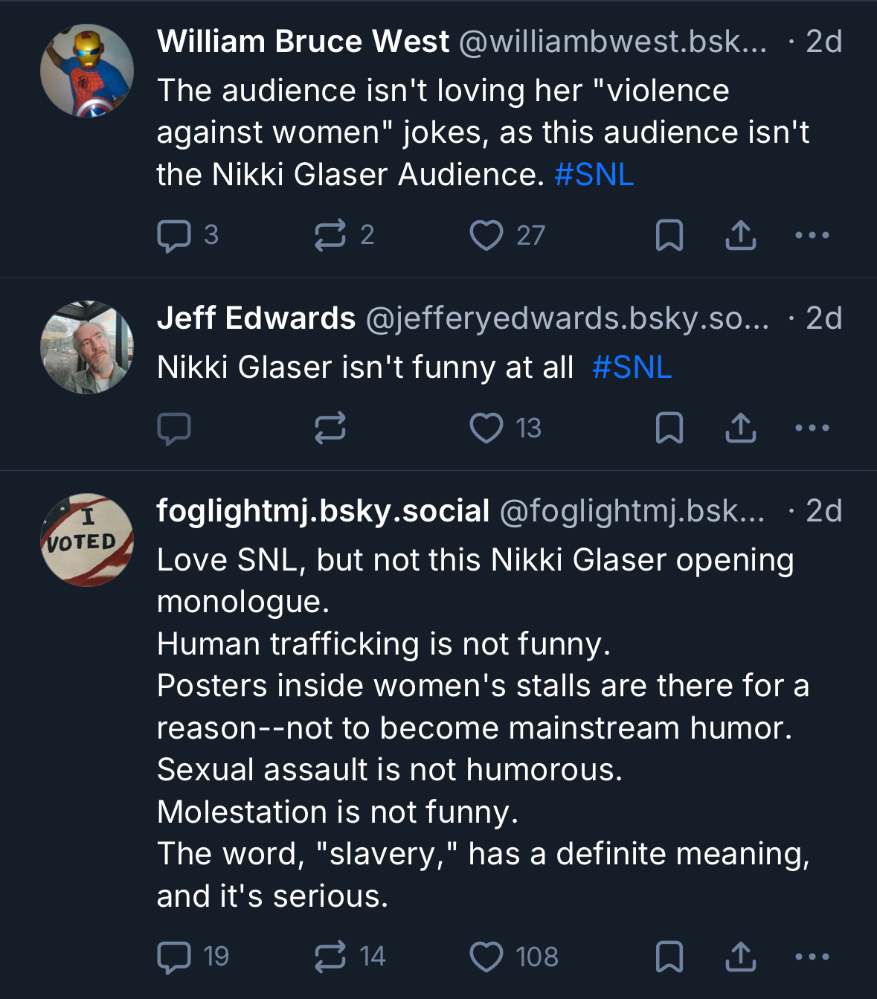Open #SNL hashtag in Jeff's post

[x=632, y=367]
